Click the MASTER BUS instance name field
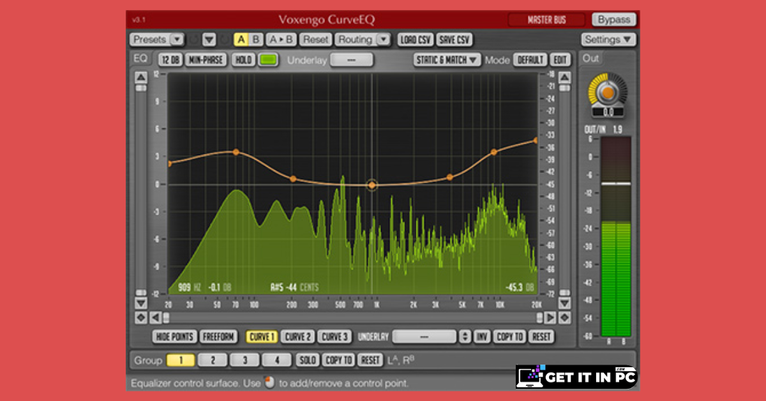Image resolution: width=766 pixels, height=401 pixels. (546, 20)
